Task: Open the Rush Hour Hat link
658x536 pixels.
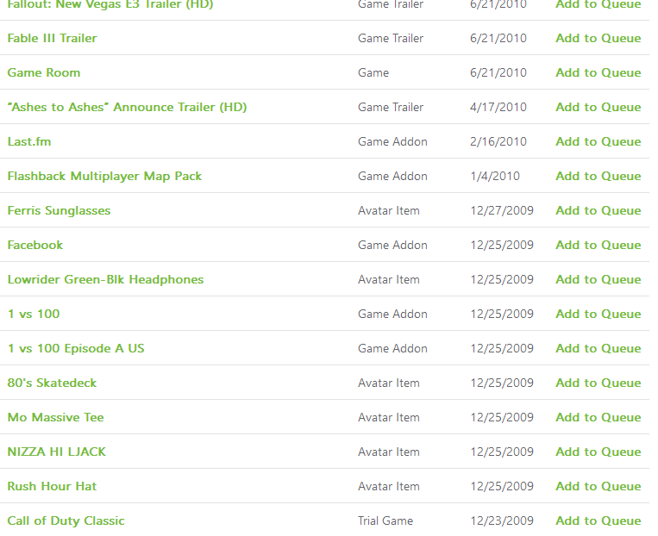Action: click(52, 486)
